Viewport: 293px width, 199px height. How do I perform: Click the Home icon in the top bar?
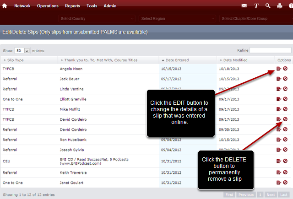pos(5,6)
